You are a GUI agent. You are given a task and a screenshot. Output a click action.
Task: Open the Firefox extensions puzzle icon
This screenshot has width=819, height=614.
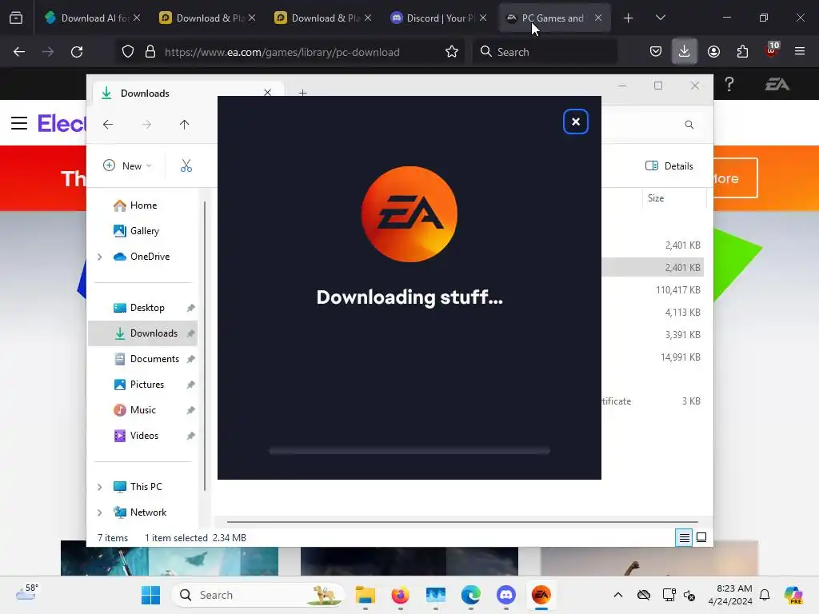pyautogui.click(x=742, y=52)
